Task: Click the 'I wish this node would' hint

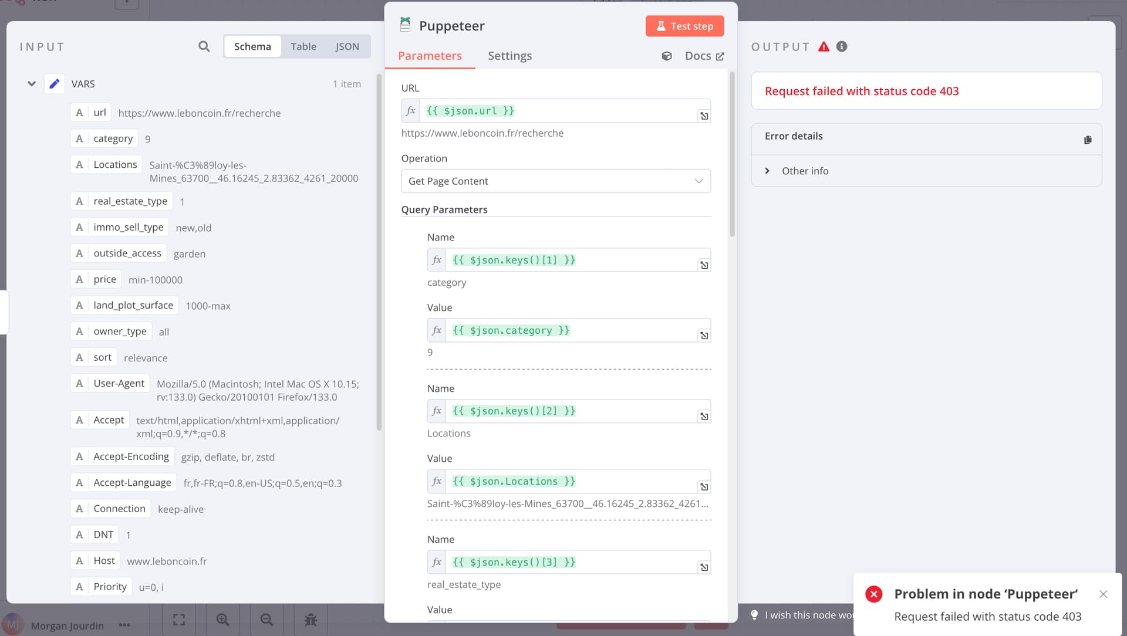Action: pyautogui.click(x=802, y=615)
